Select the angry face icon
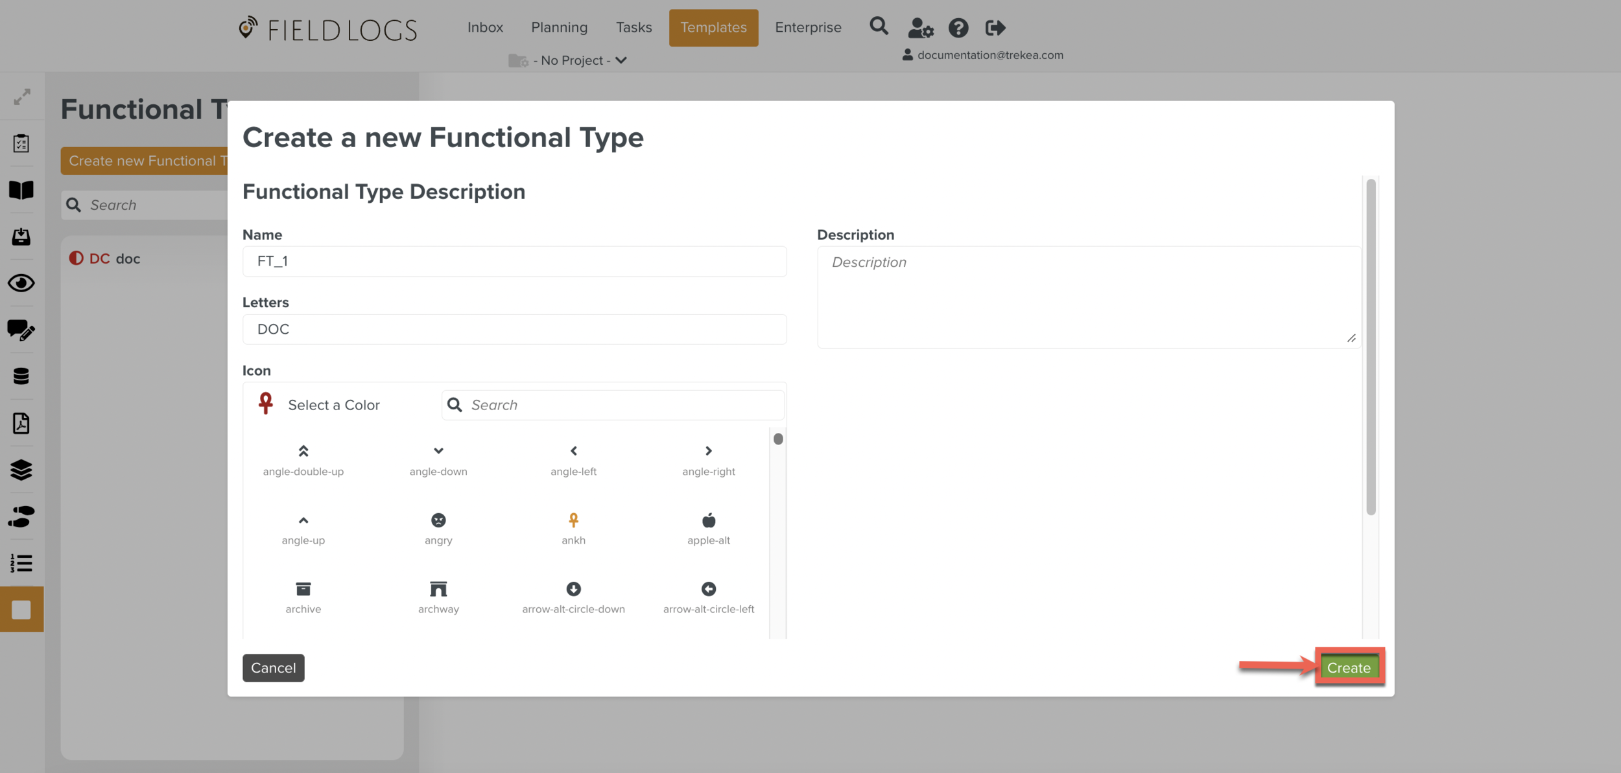The width and height of the screenshot is (1621, 773). pos(438,520)
